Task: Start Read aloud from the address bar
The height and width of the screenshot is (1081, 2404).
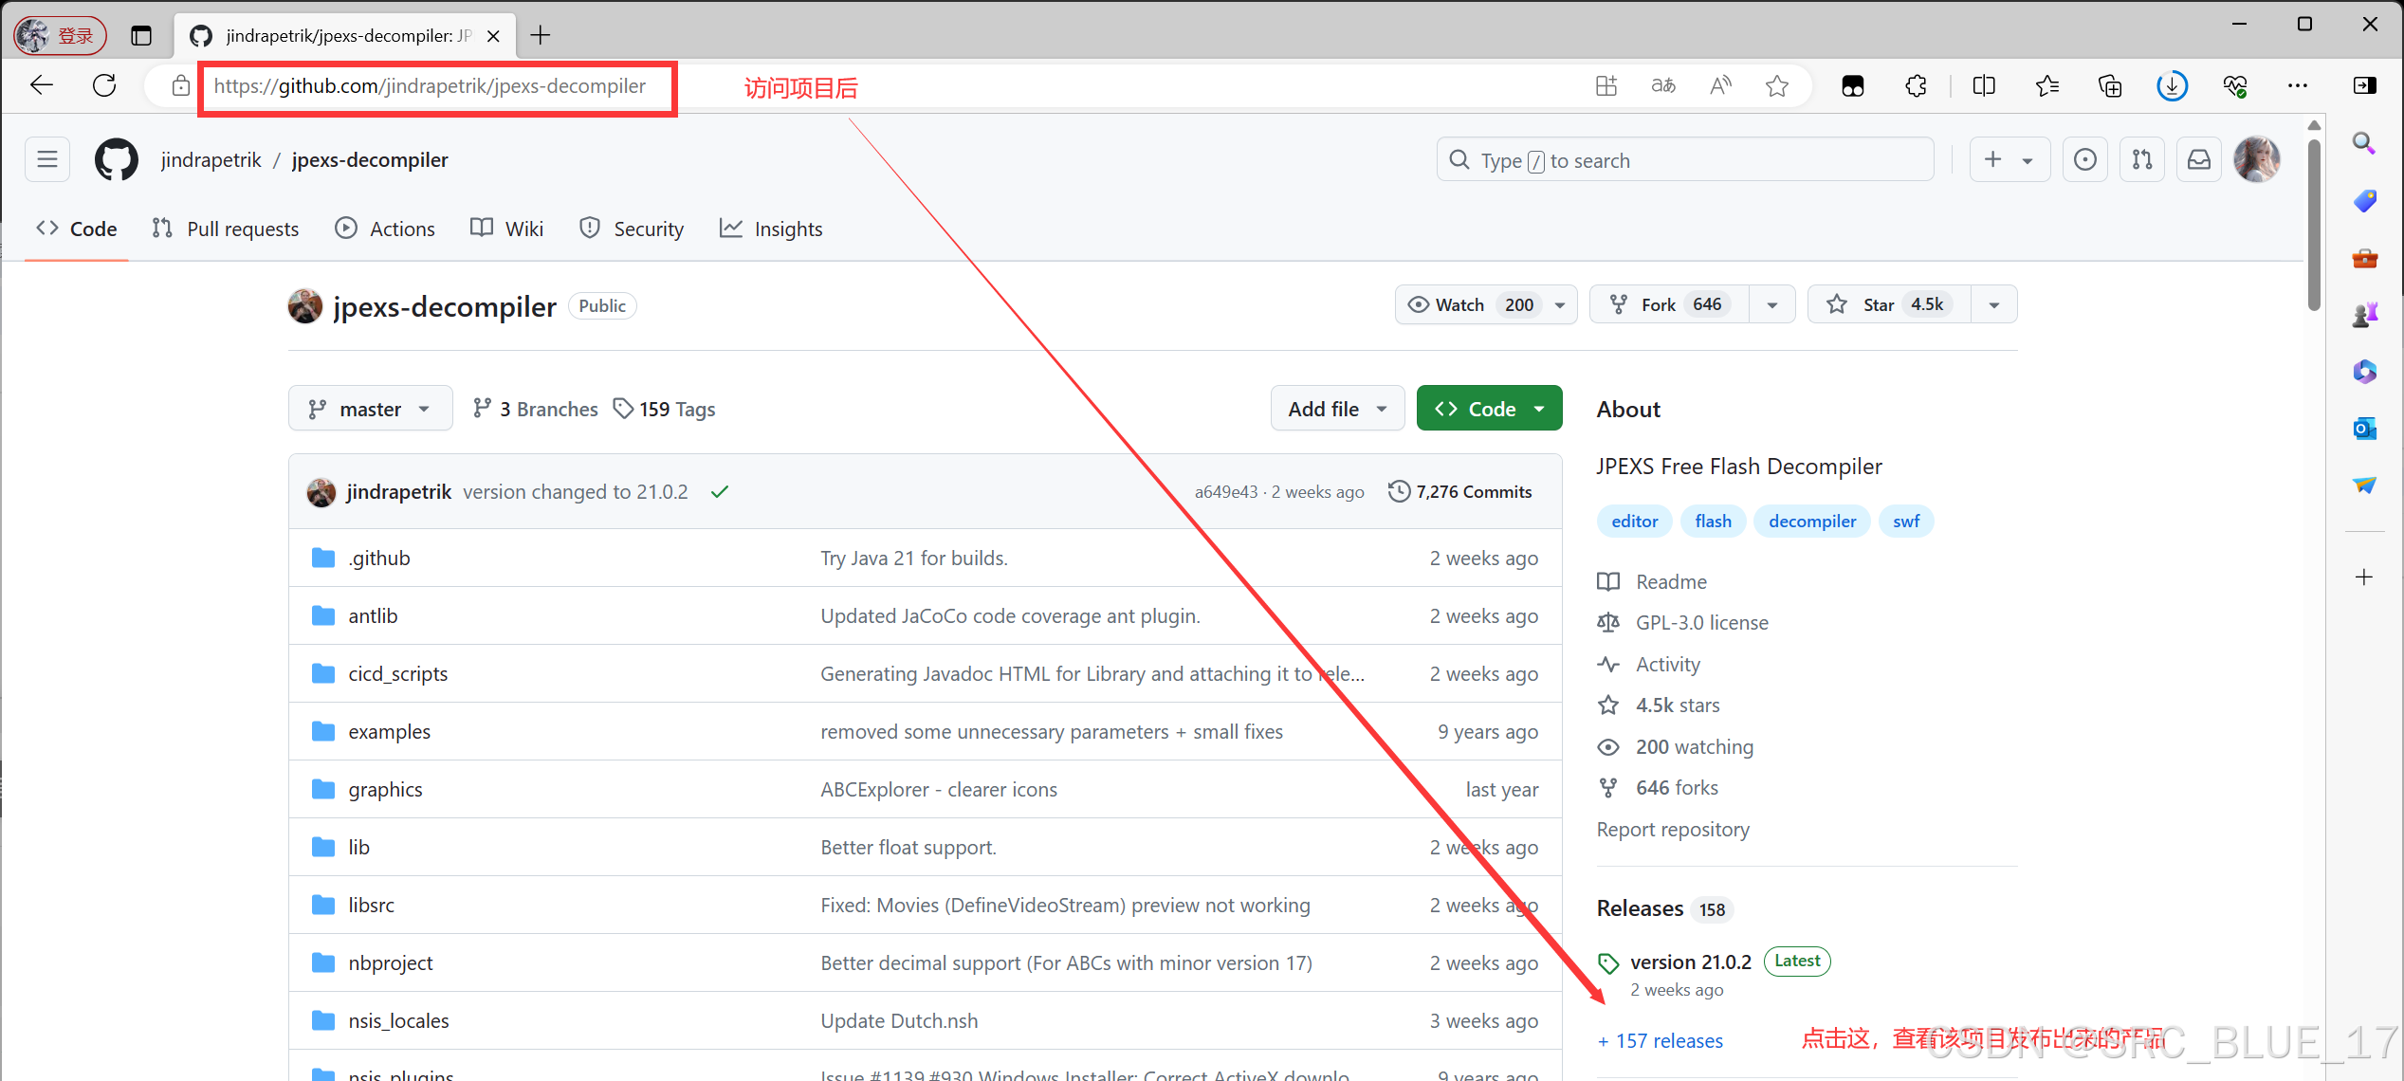Action: tap(1720, 85)
